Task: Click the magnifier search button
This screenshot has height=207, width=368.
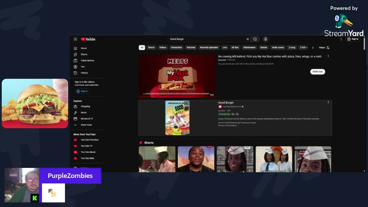Action: (x=255, y=39)
